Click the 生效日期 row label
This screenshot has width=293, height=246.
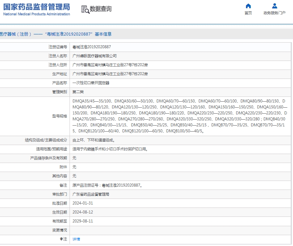tap(60, 212)
